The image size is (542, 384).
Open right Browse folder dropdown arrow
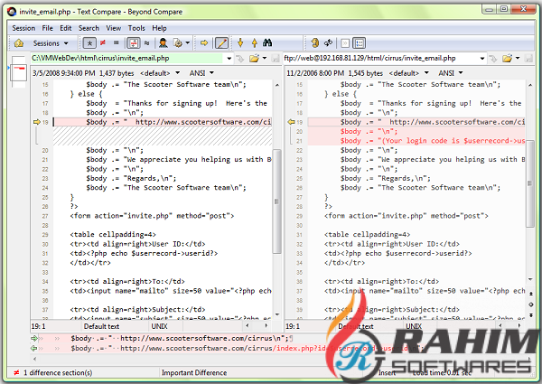[518, 59]
